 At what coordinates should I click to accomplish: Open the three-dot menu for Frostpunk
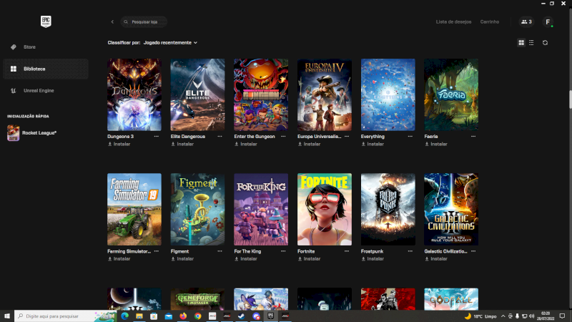[x=409, y=251]
